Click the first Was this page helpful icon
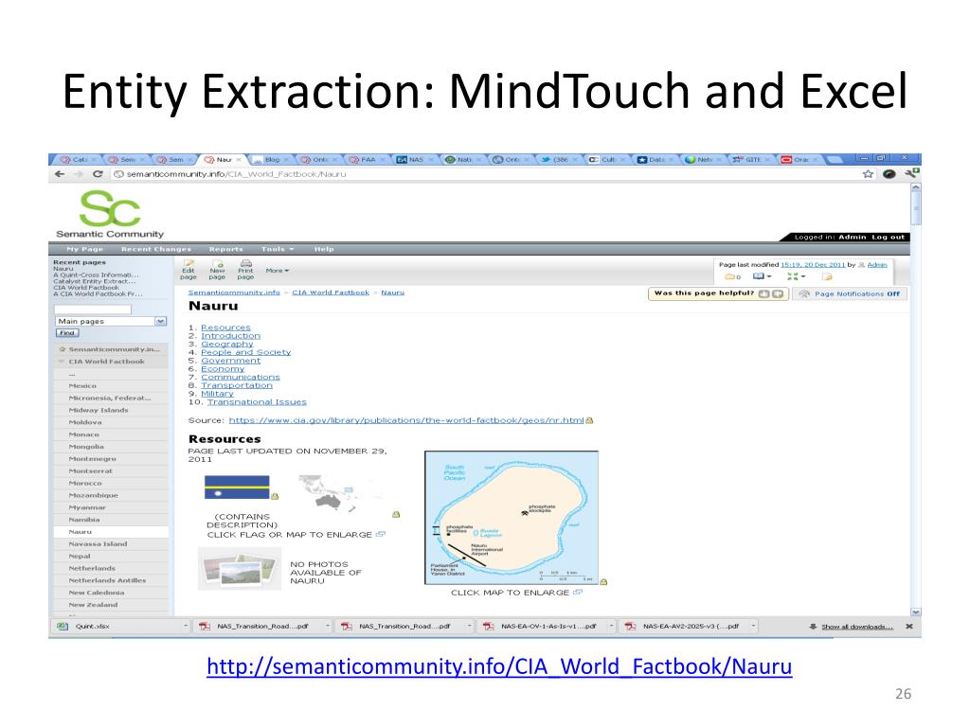Image resolution: width=970 pixels, height=727 pixels. [x=764, y=293]
